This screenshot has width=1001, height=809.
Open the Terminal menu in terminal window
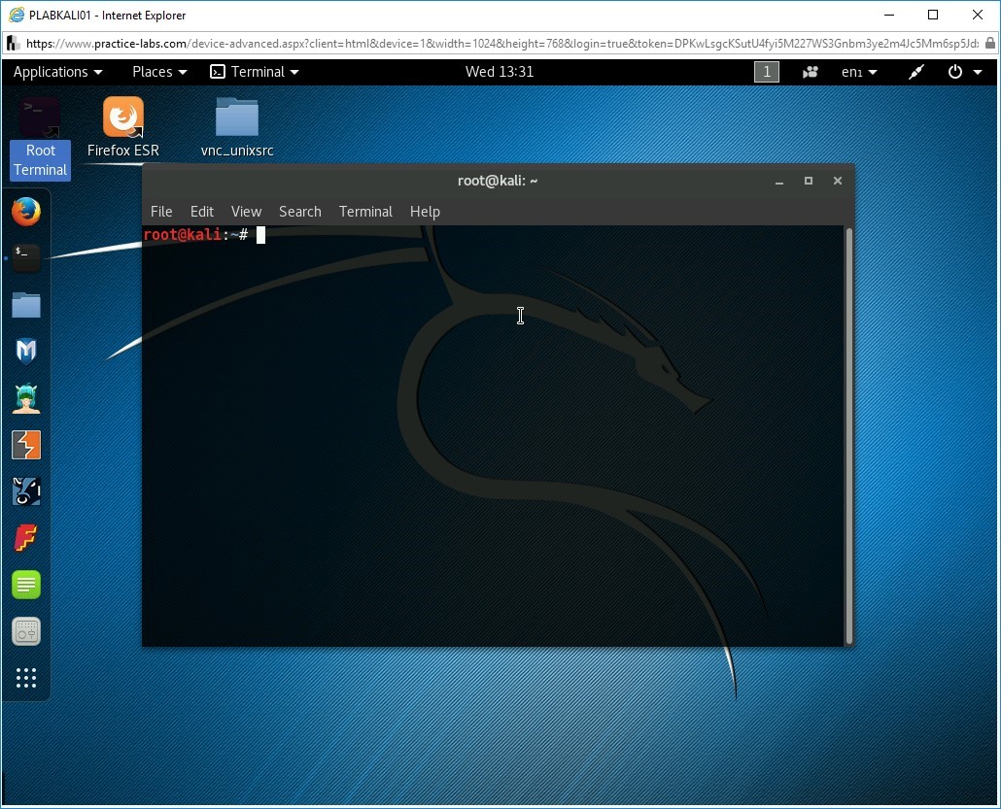tap(365, 212)
